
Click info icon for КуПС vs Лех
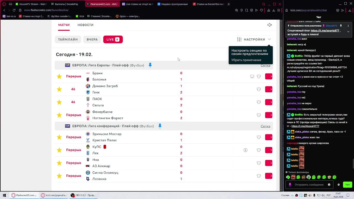[245, 150]
